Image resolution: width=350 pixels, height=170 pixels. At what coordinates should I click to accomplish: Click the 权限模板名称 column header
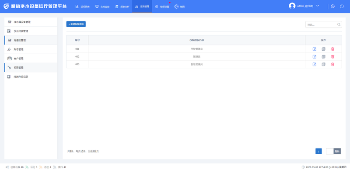click(x=196, y=40)
